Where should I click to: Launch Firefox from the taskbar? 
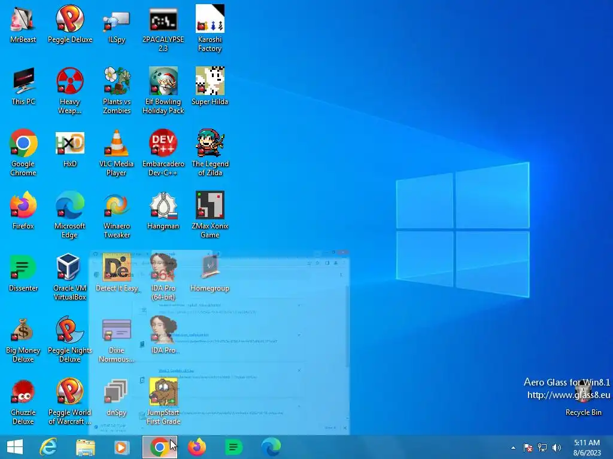pos(196,447)
